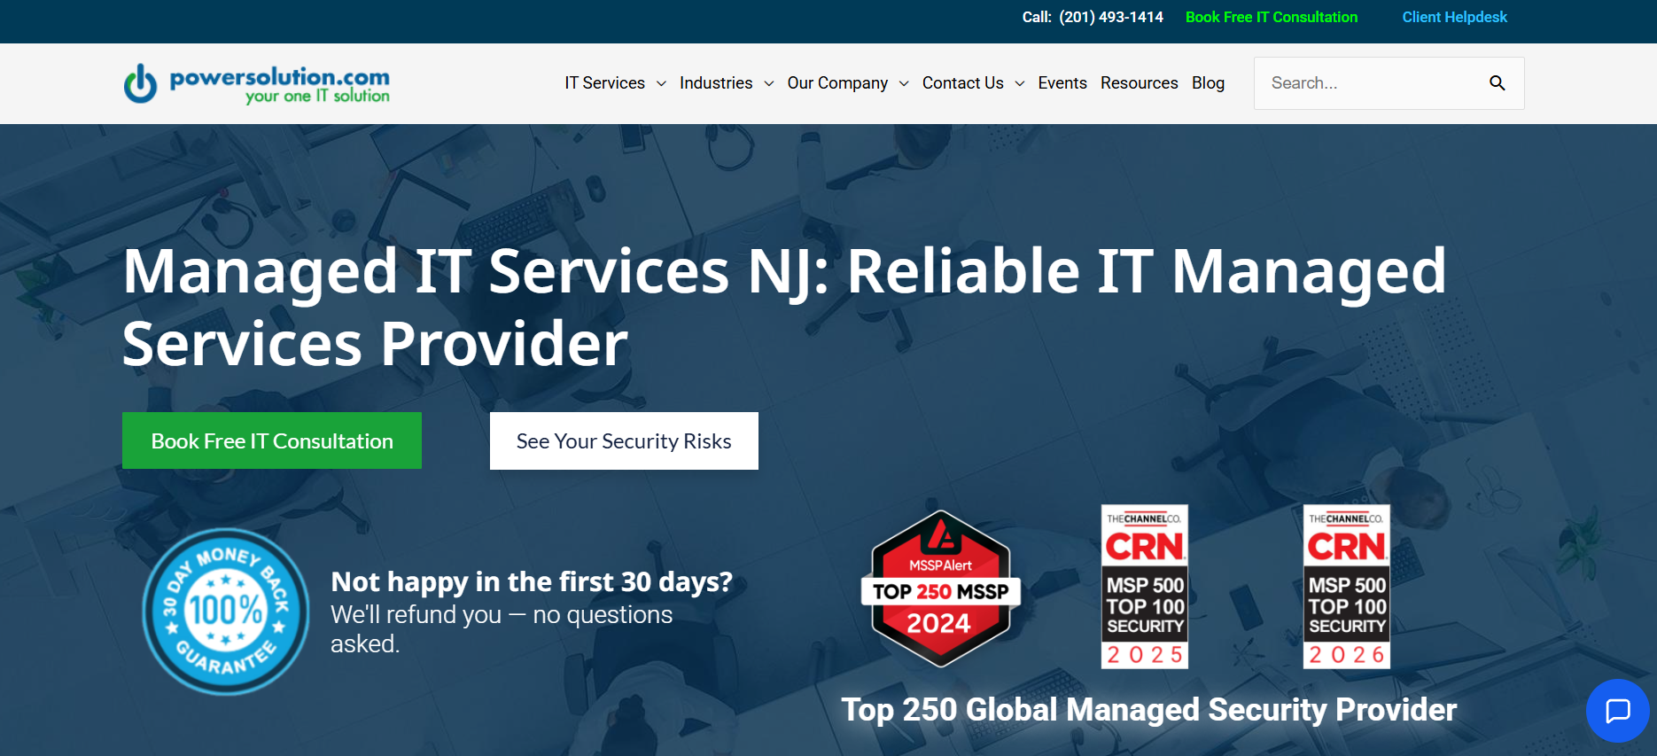1657x756 pixels.
Task: Expand the Industries dropdown chevron
Action: pyautogui.click(x=768, y=83)
